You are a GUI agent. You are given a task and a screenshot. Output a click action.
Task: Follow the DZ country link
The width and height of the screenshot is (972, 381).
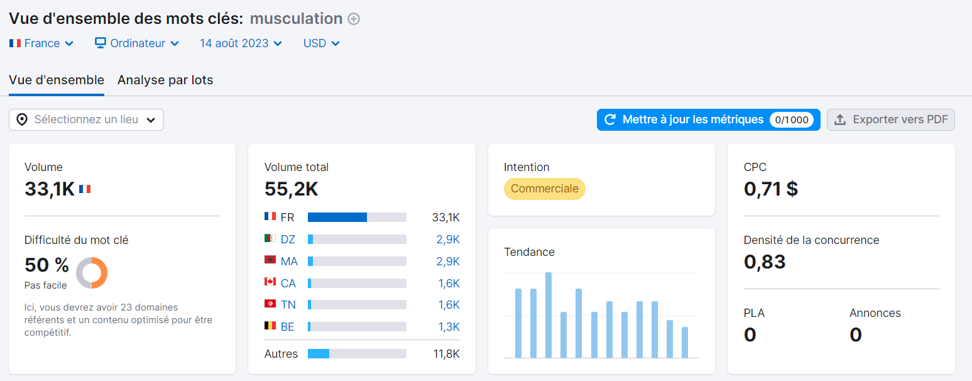288,240
